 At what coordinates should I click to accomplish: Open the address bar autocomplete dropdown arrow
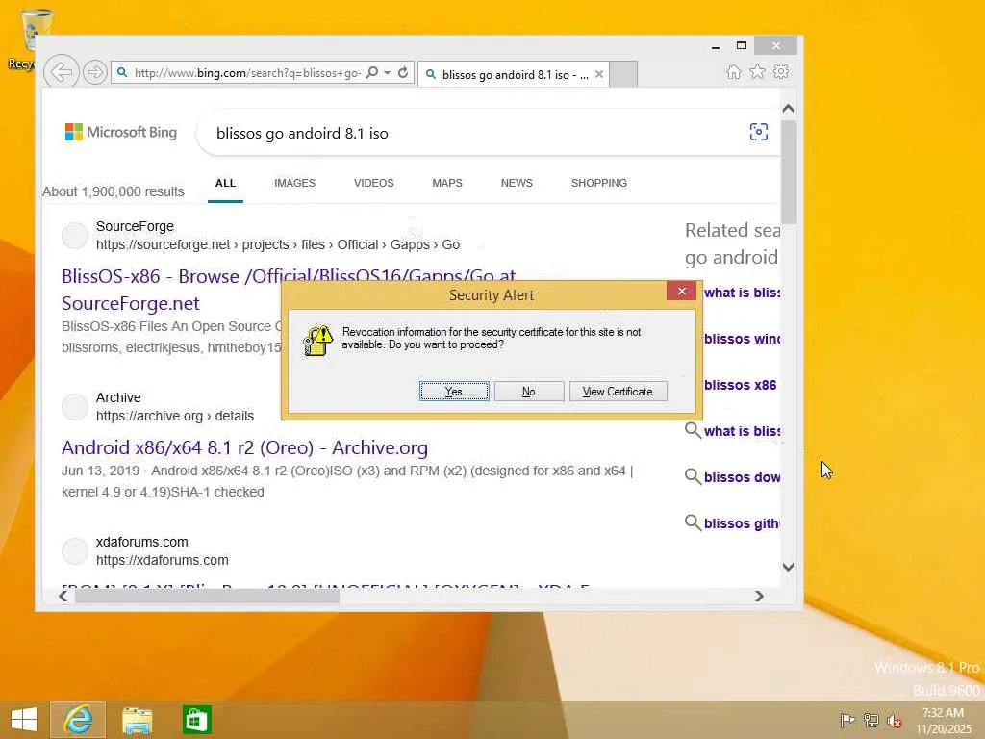click(388, 72)
